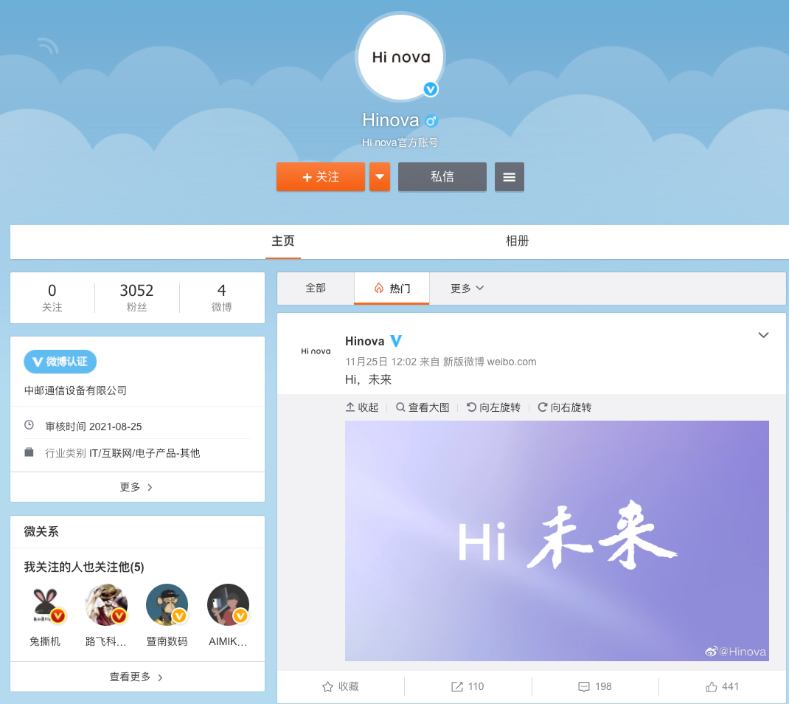
Task: Click the male gender icon beside Hinova
Action: (431, 121)
